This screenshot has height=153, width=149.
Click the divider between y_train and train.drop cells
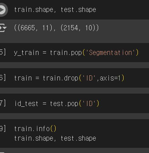[74, 65]
